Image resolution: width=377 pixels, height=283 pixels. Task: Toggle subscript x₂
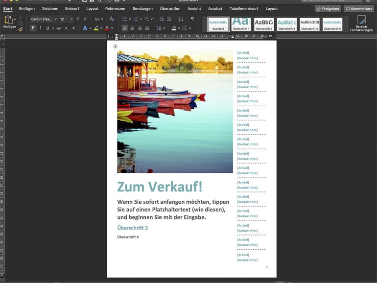tap(67, 28)
